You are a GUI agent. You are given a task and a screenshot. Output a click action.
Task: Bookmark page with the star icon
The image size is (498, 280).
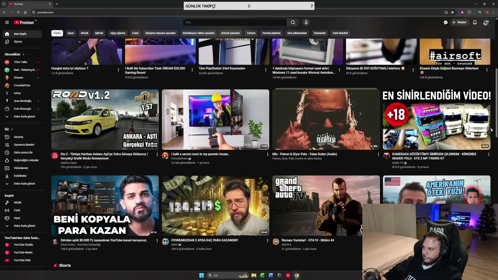(x=452, y=12)
